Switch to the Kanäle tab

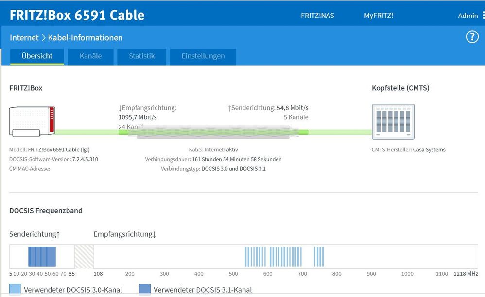click(91, 56)
